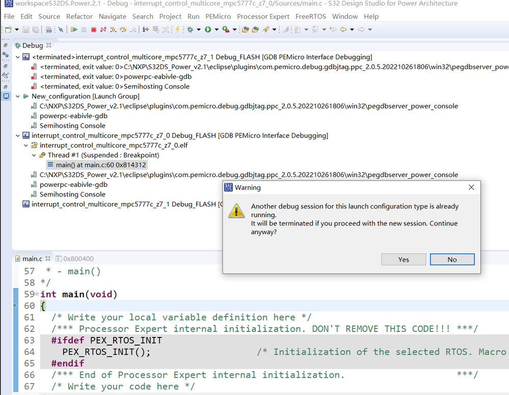Click the Back navigation arrow icon

343,30
